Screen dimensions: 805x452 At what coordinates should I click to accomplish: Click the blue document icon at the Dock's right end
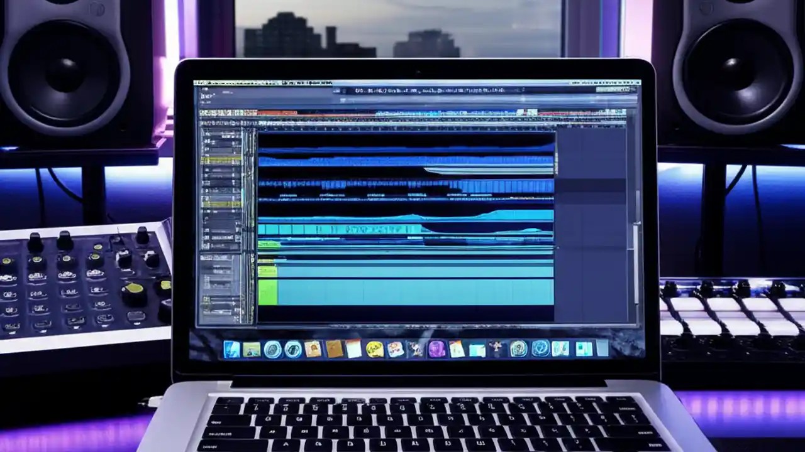(602, 349)
